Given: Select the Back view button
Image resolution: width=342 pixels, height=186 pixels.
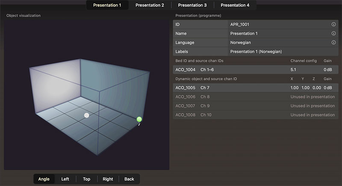Looking at the screenshot, I should point(129,179).
